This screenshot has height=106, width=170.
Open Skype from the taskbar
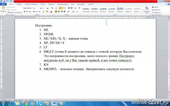point(40,104)
